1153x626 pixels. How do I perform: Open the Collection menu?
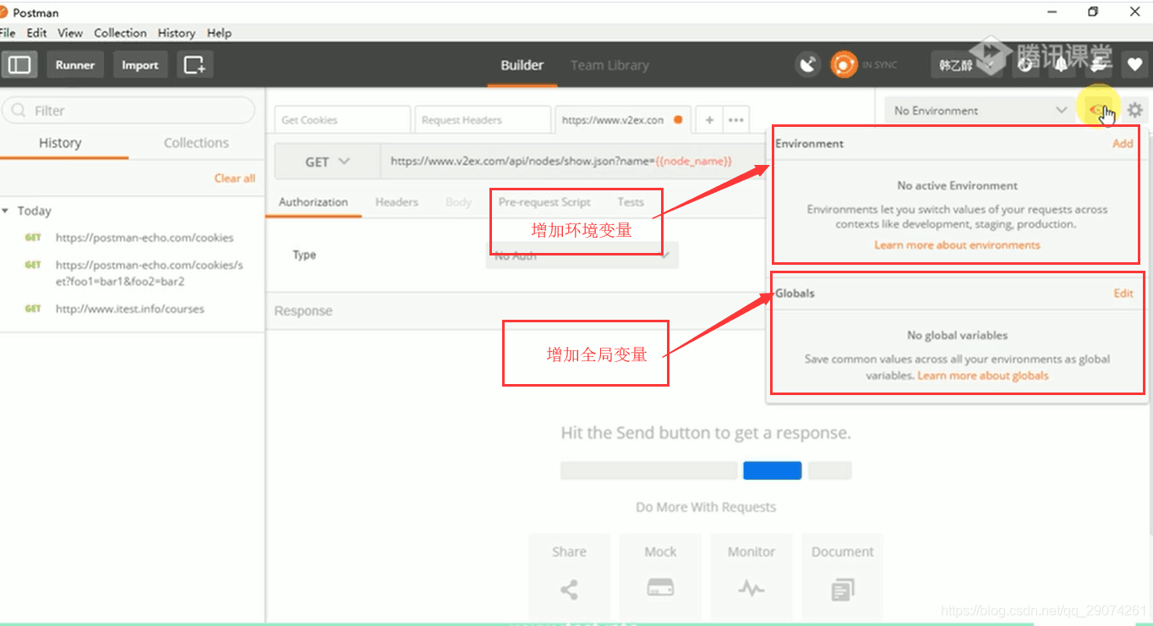120,33
